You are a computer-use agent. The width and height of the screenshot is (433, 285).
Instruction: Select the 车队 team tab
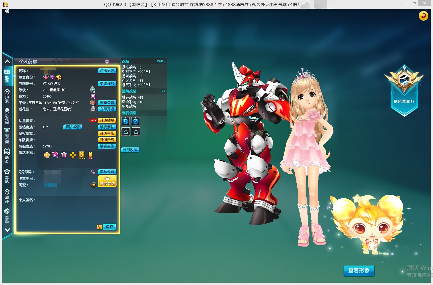coord(7,176)
